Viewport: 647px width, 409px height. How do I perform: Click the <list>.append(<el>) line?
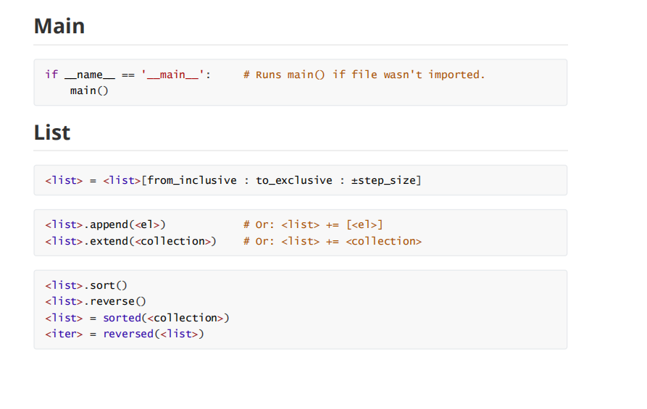pyautogui.click(x=105, y=224)
